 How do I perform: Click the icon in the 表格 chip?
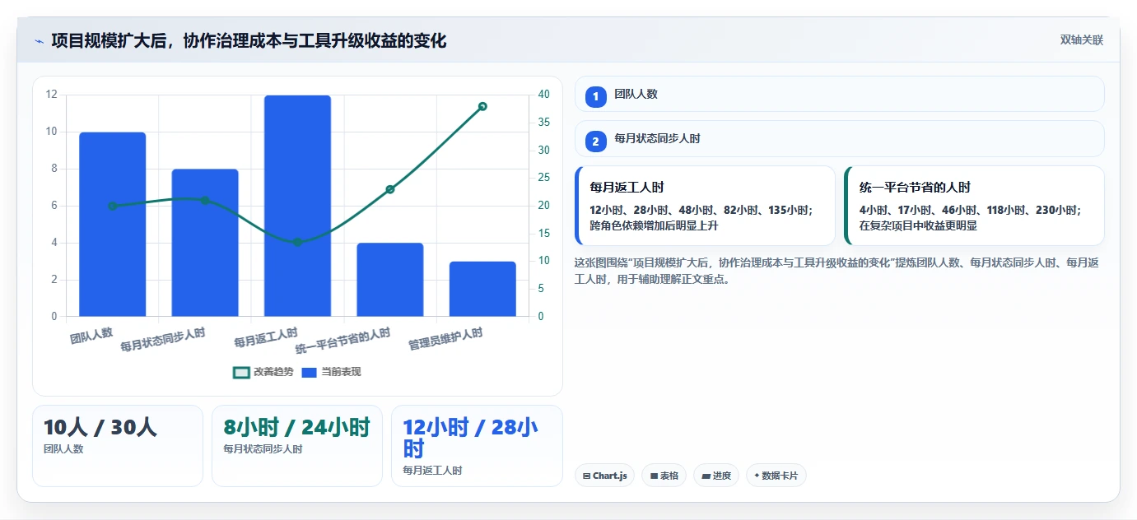coord(654,476)
